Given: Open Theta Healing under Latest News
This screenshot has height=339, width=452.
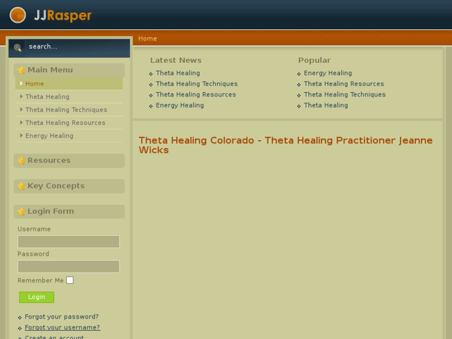Looking at the screenshot, I should pyautogui.click(x=178, y=73).
